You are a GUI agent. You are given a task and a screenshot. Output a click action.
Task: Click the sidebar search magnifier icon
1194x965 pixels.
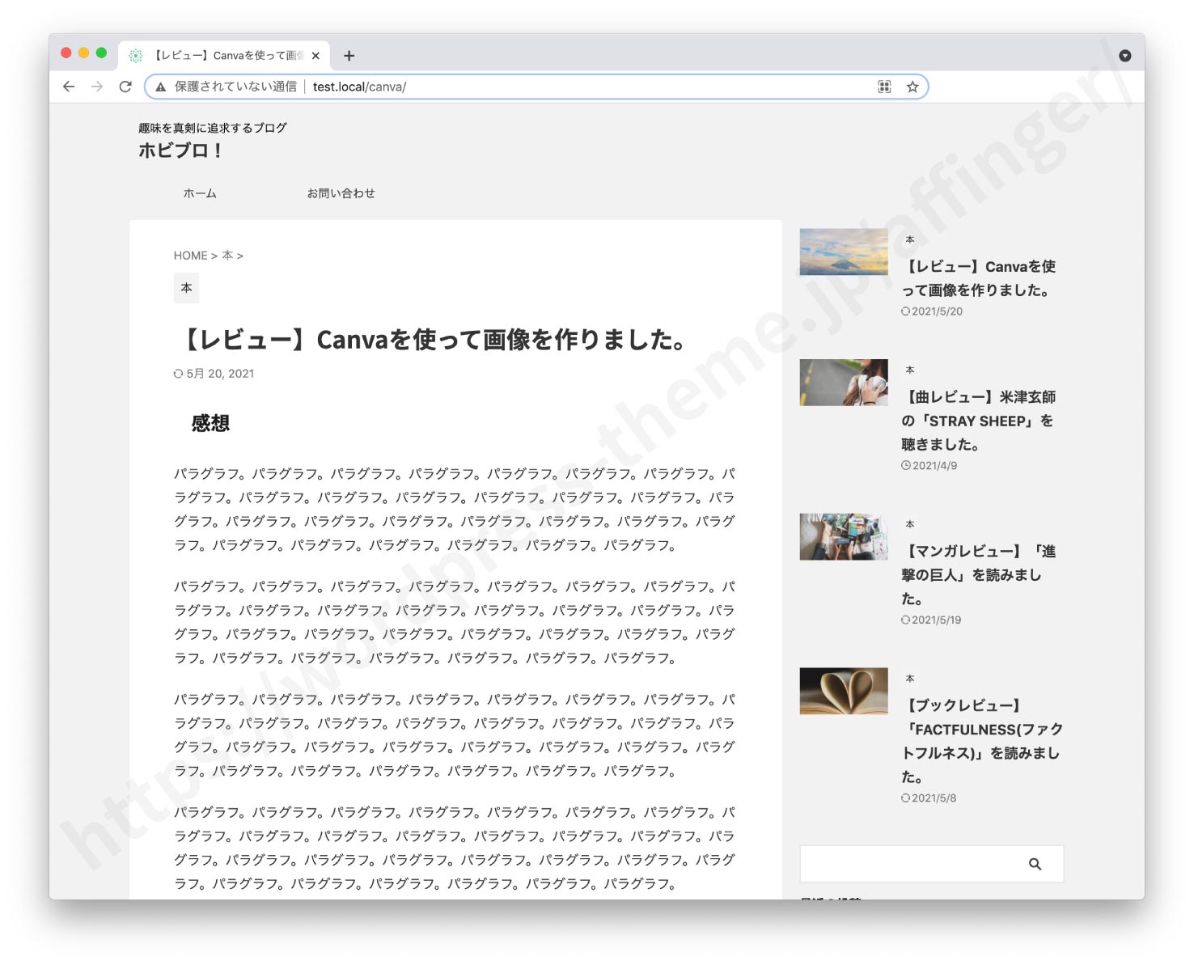1035,864
